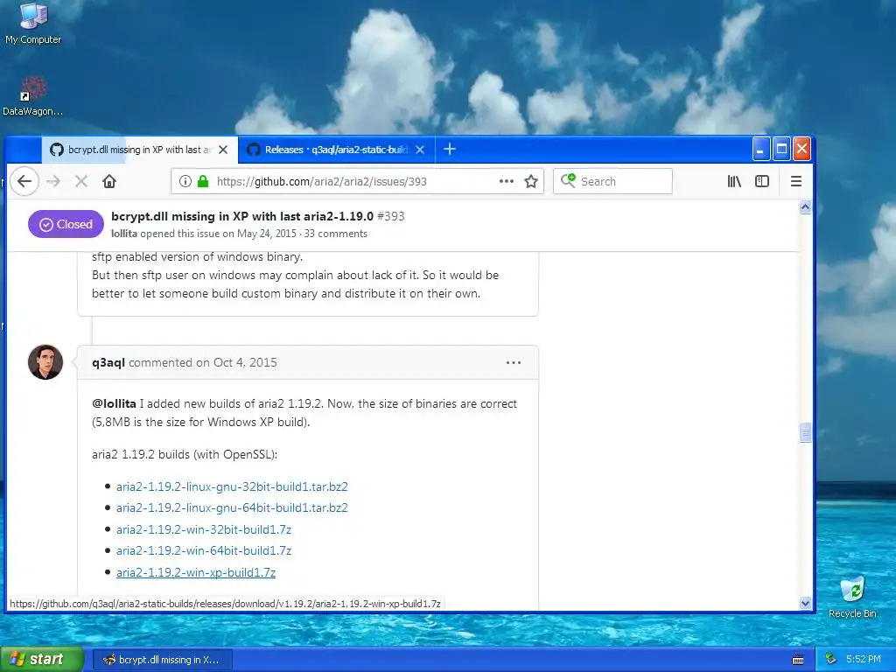
Task: Click the forward navigation arrow
Action: point(53,182)
